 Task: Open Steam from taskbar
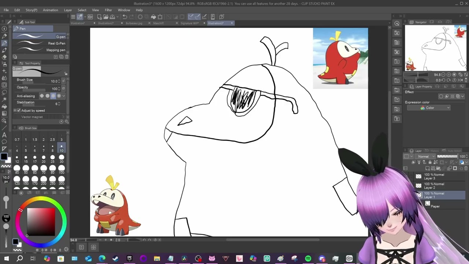115,258
